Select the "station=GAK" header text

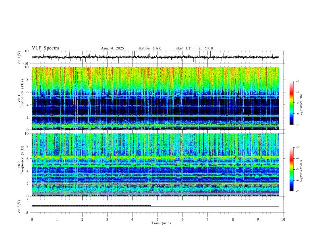click(149, 48)
